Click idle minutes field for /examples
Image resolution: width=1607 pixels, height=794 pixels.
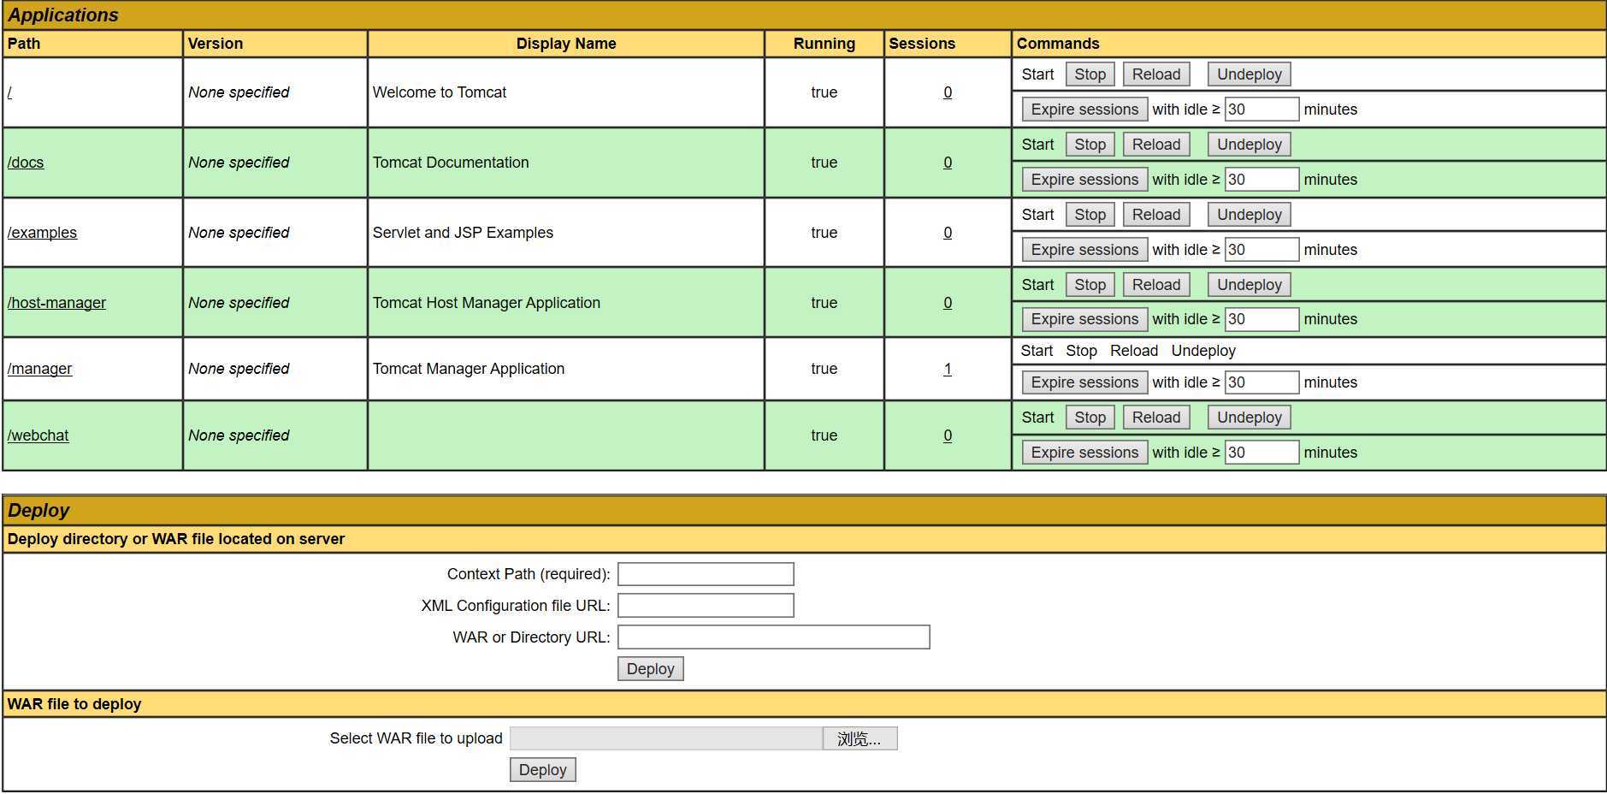[1262, 250]
